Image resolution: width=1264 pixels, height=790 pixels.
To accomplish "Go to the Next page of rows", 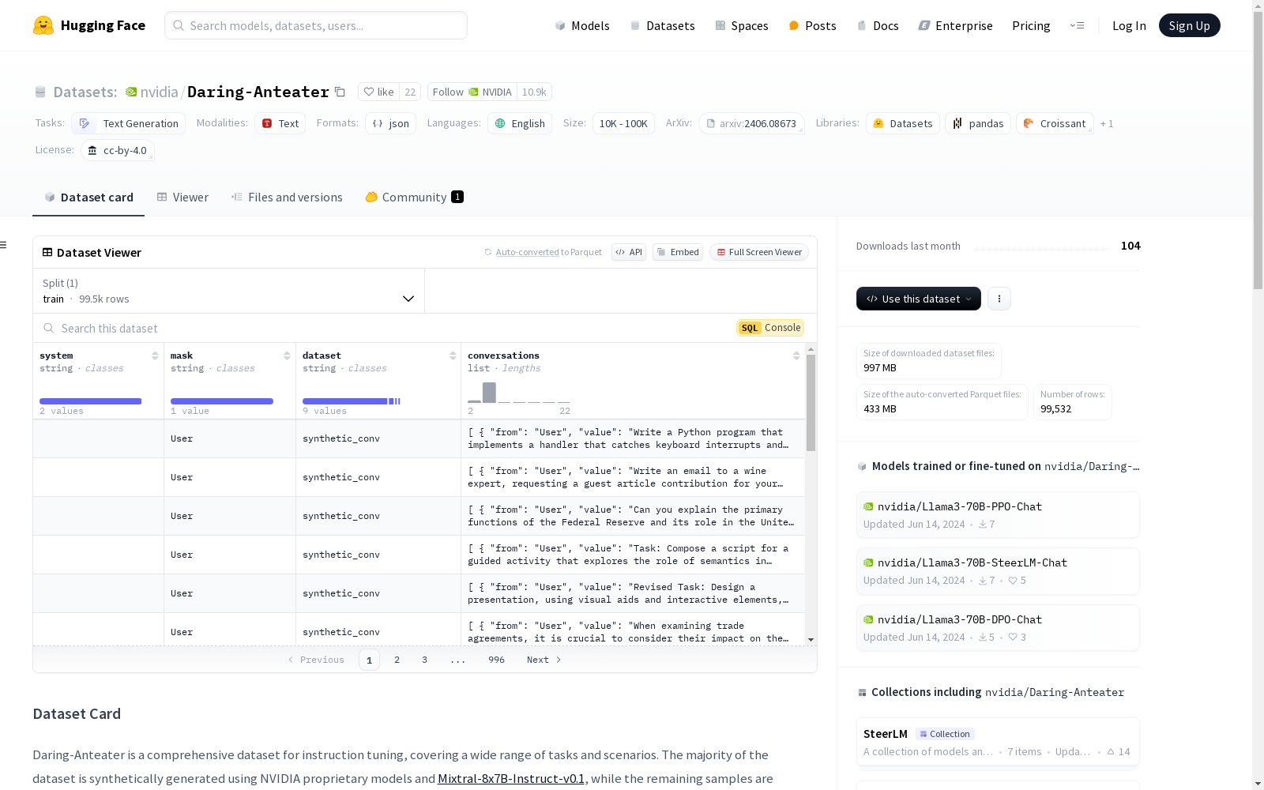I will click(544, 660).
